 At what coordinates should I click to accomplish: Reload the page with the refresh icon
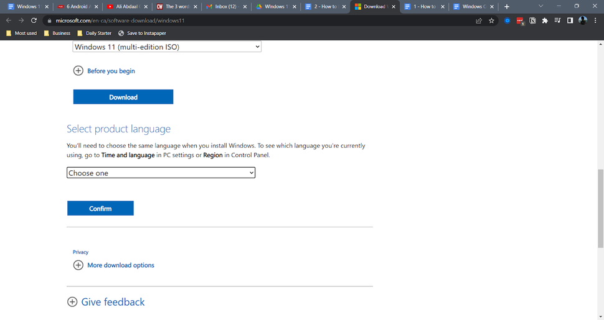coord(34,21)
